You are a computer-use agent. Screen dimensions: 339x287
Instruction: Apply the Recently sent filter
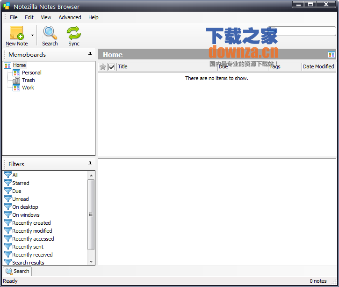tap(28, 247)
